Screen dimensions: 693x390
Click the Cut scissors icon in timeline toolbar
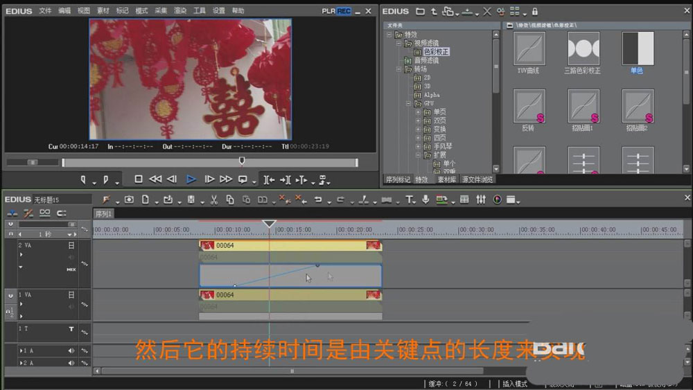pyautogui.click(x=214, y=200)
